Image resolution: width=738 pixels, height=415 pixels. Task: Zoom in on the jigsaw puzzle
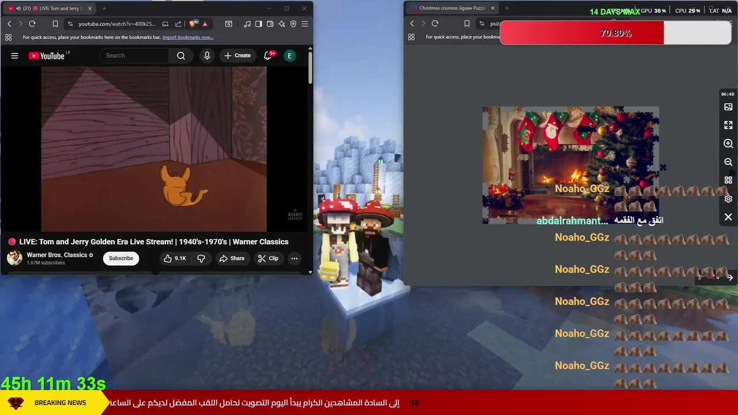click(x=728, y=144)
